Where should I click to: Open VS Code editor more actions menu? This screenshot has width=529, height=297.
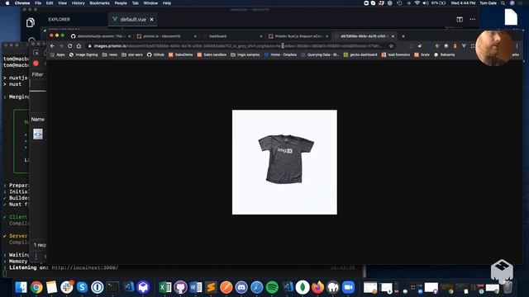pos(472,19)
